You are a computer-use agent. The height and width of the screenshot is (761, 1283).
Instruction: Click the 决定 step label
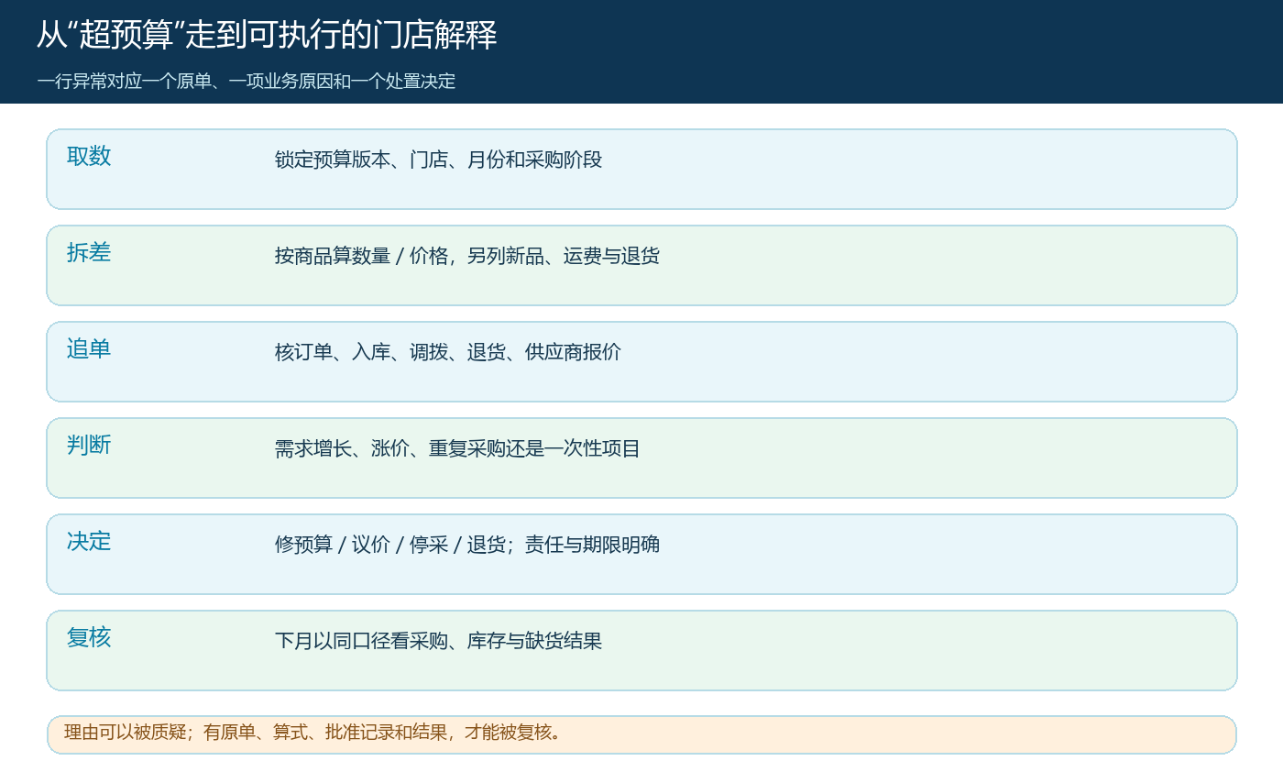pos(89,541)
